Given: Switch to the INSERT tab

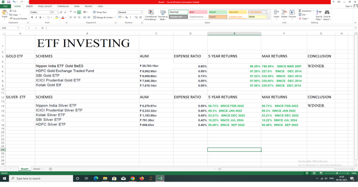Looking at the screenshot, I should coord(29,6).
